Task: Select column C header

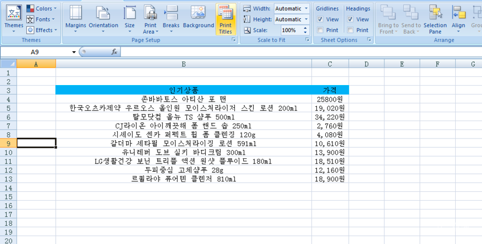Action: pyautogui.click(x=330, y=64)
